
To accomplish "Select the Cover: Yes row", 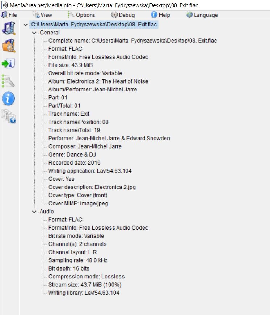I will pos(61,179).
